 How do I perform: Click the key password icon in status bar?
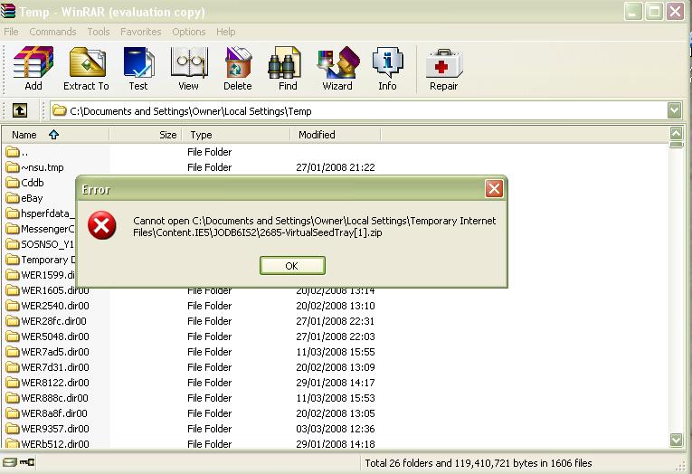coord(27,462)
